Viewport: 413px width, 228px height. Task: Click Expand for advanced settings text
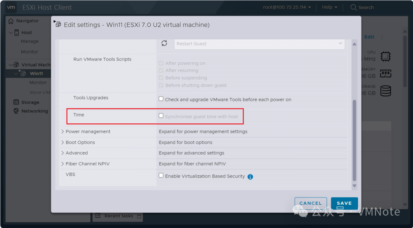192,153
